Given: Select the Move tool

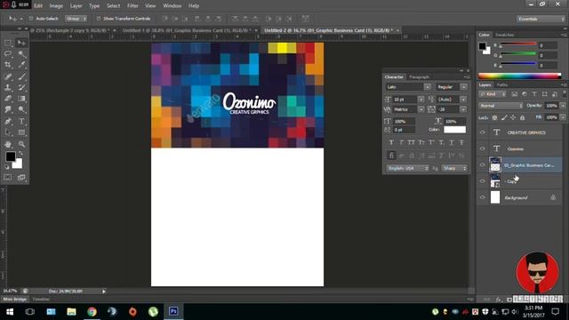Looking at the screenshot, I should [x=21, y=43].
